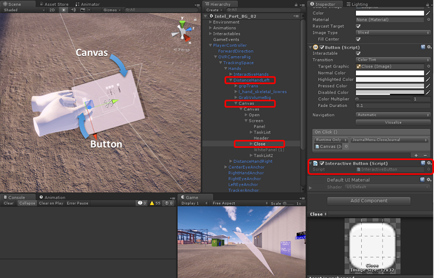Open Button script gear settings
The height and width of the screenshot is (278, 434).
click(x=429, y=47)
